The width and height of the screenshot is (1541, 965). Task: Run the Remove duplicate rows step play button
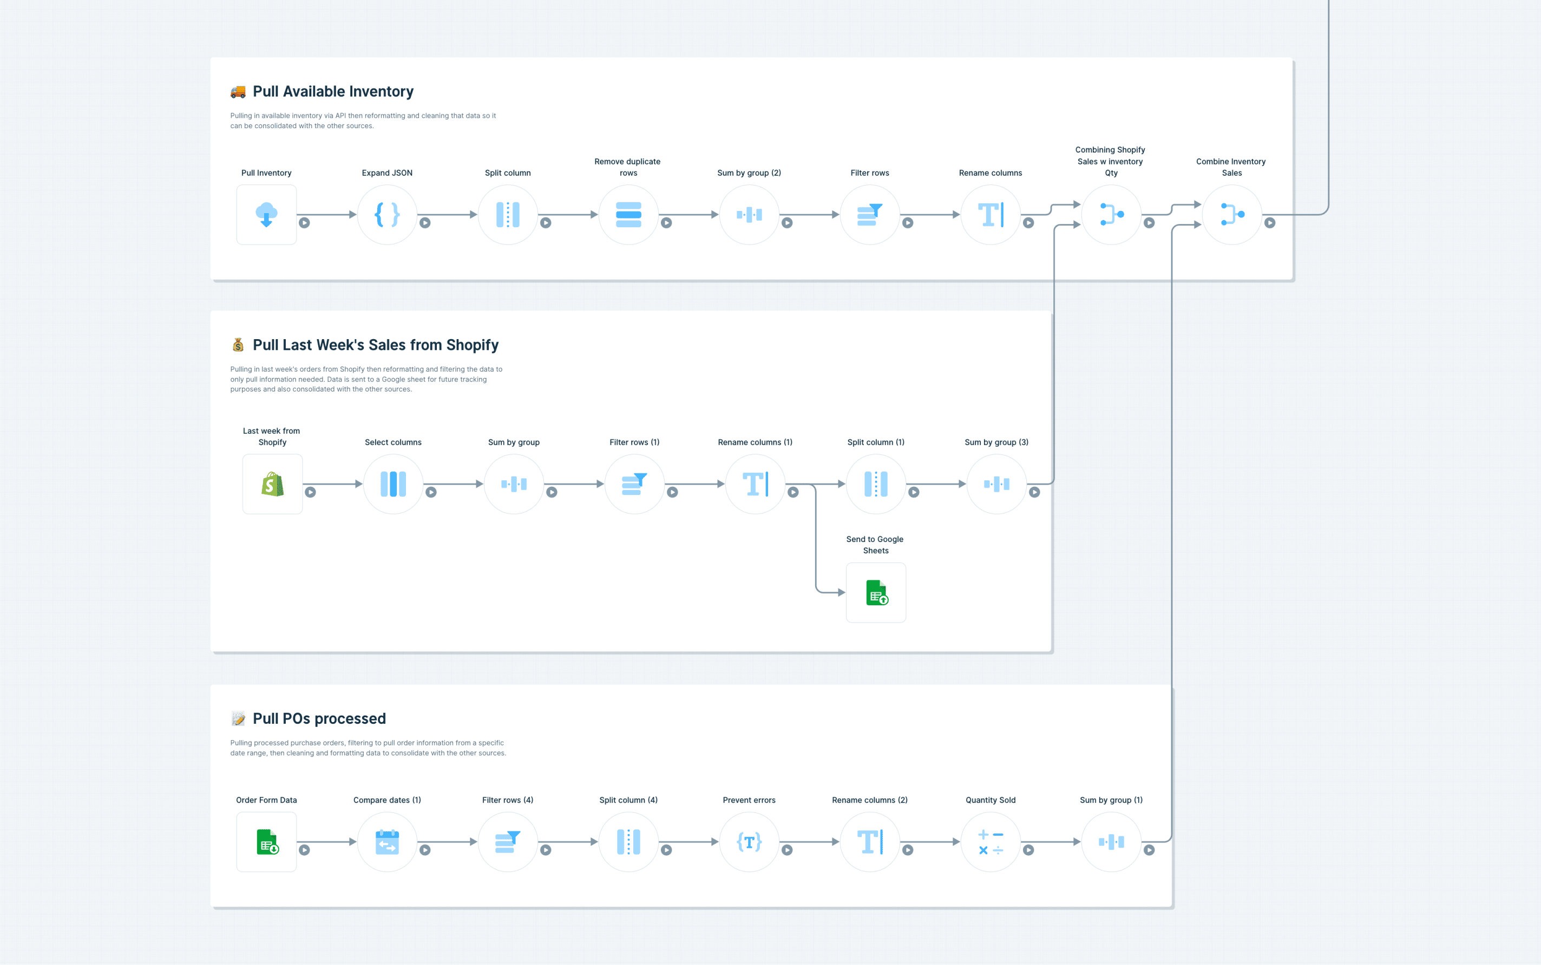pyautogui.click(x=667, y=223)
